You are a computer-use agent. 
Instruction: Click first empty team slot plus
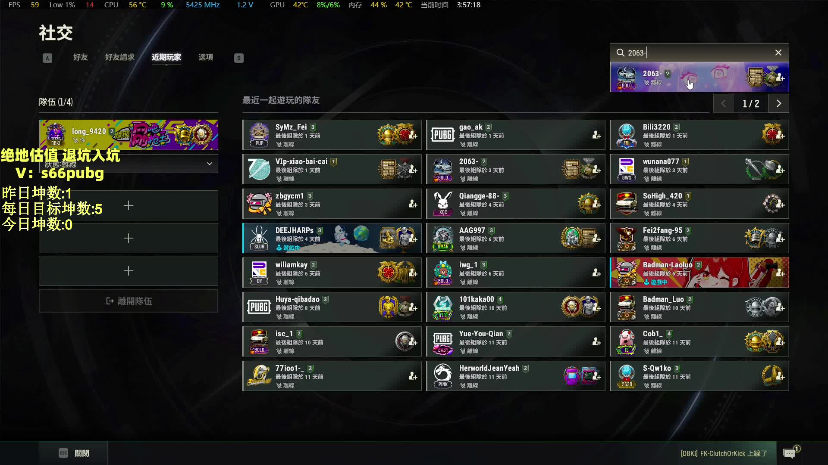pos(129,205)
